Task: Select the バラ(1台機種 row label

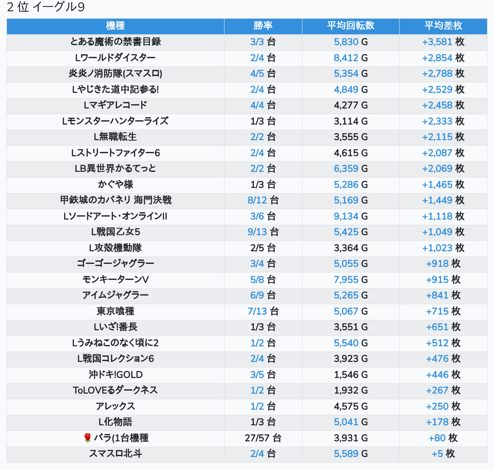Action: click(121, 438)
